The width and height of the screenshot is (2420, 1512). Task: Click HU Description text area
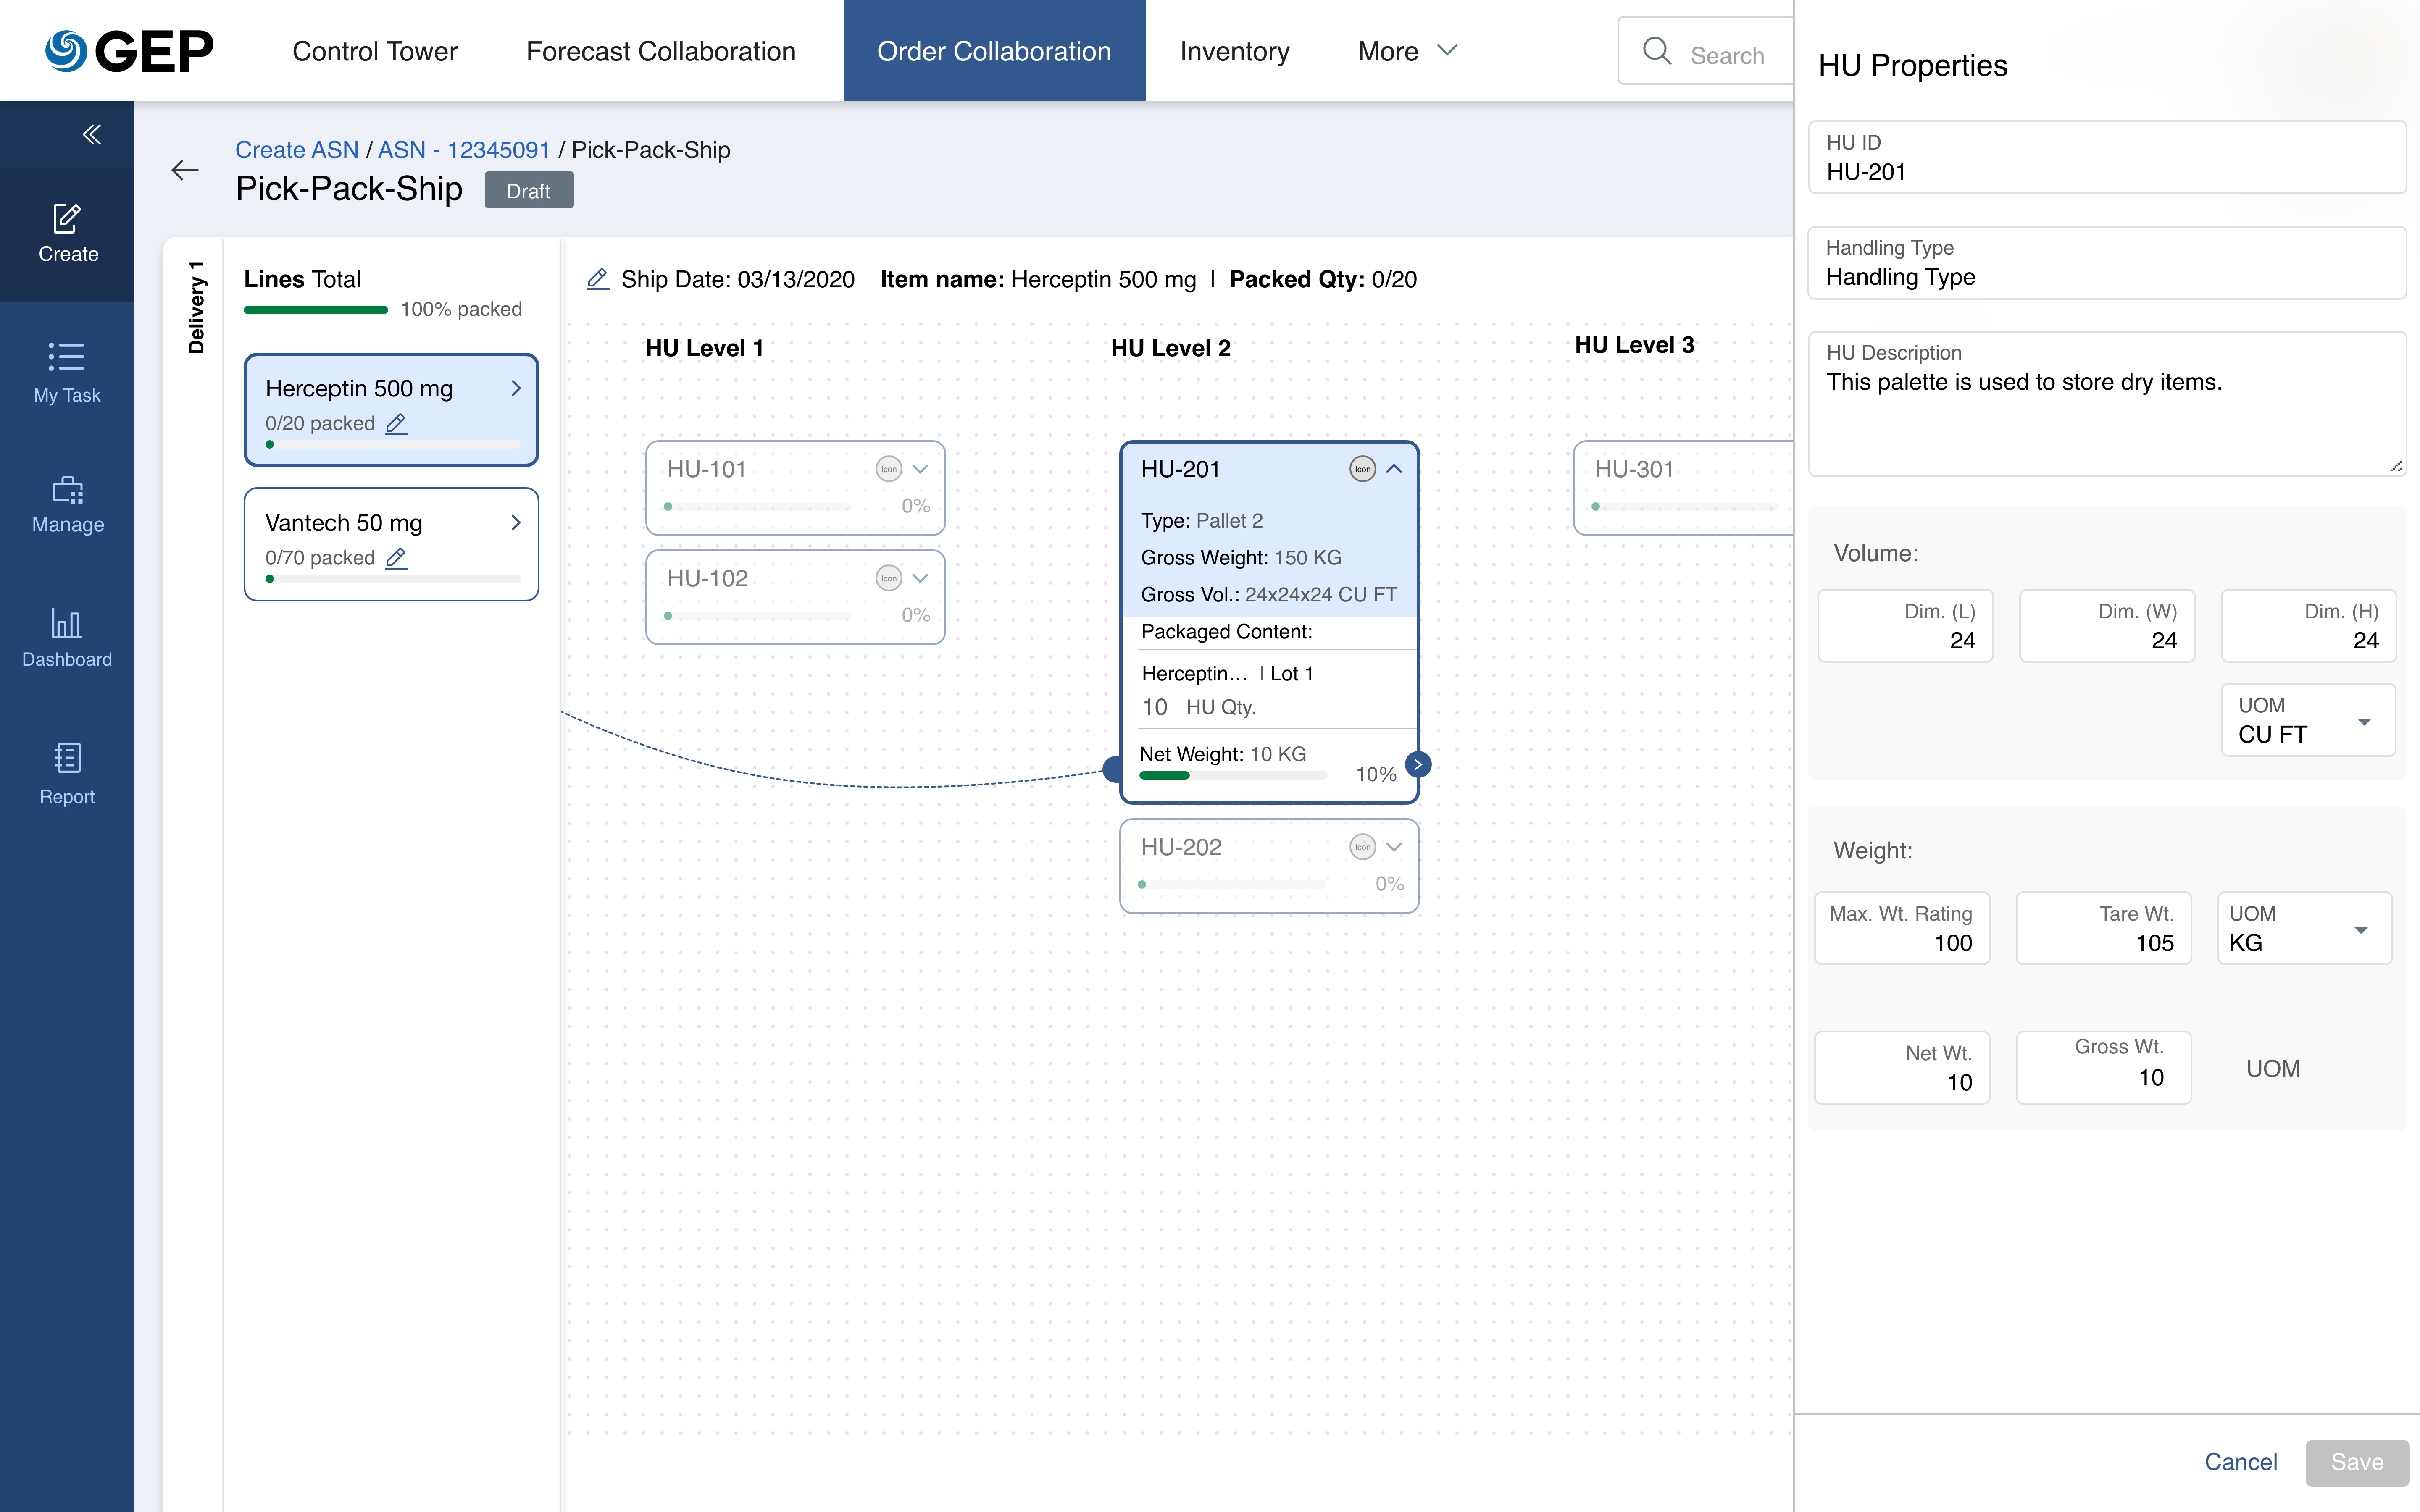click(2107, 403)
